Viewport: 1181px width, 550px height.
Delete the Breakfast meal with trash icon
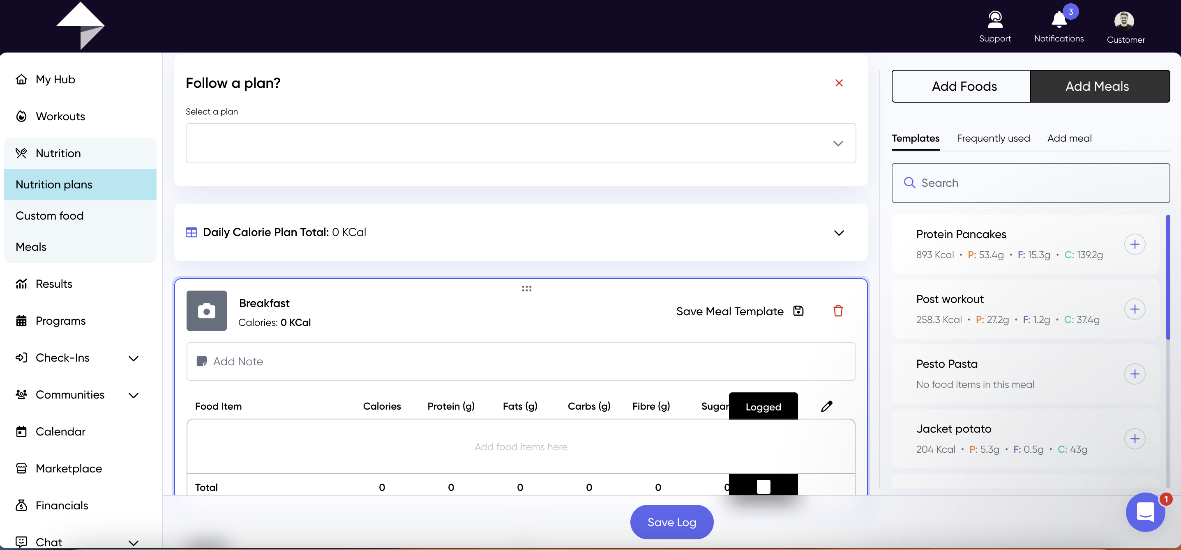click(838, 311)
